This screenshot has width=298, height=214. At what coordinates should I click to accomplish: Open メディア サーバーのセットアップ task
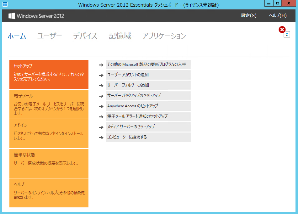tap(149, 127)
